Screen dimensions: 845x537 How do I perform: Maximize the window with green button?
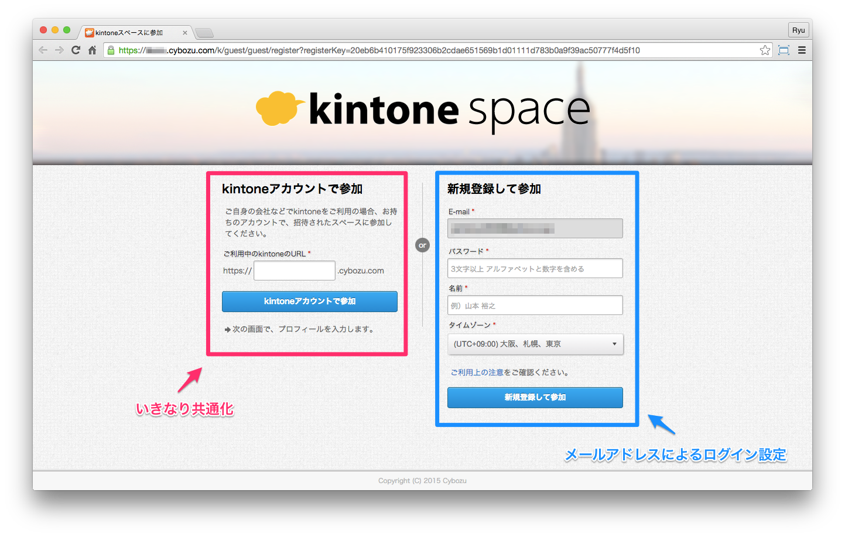click(x=67, y=30)
